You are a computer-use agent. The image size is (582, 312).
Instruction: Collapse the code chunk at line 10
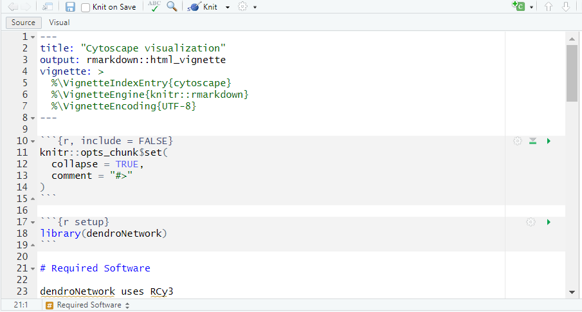(33, 141)
